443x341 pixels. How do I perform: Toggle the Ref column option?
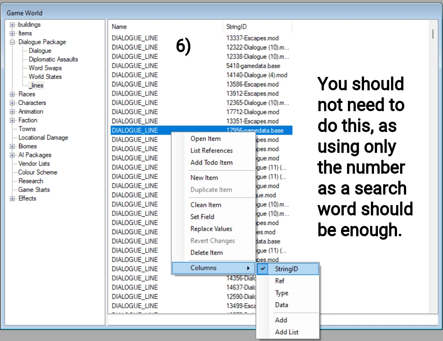point(288,281)
